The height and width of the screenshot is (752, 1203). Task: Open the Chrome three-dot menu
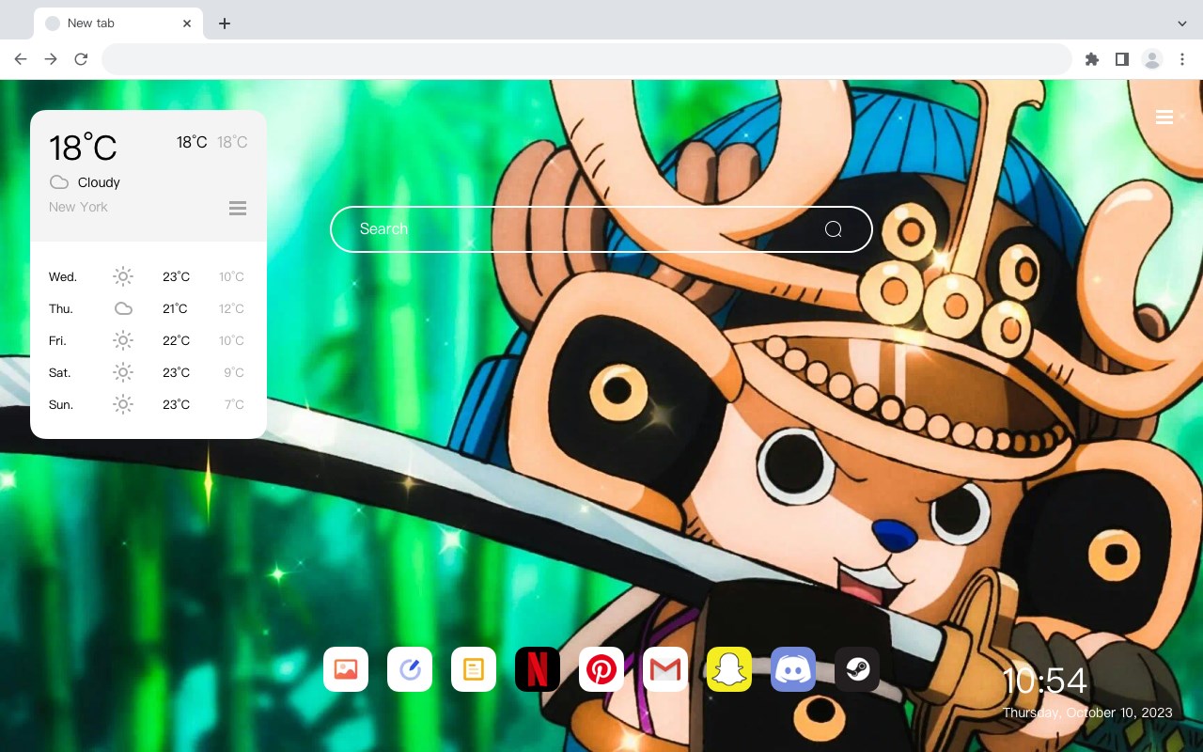pyautogui.click(x=1182, y=59)
